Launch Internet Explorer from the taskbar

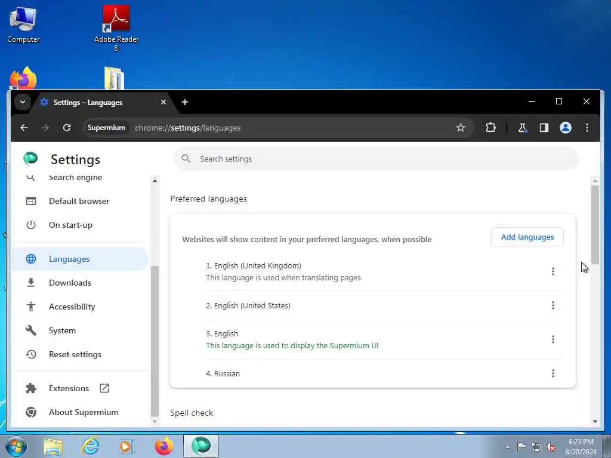[90, 446]
